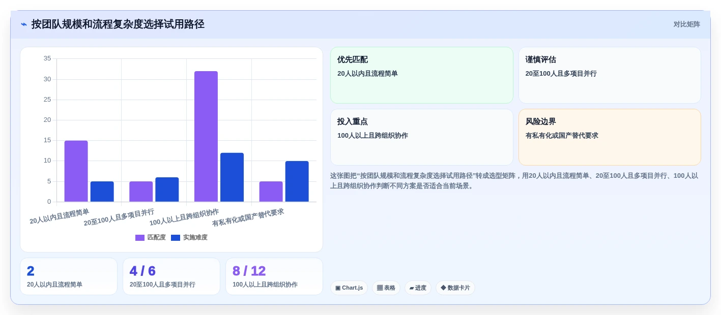Click the blue bar for 20人以内且流程简单
Viewport: 721px width, 315px height.
(102, 192)
